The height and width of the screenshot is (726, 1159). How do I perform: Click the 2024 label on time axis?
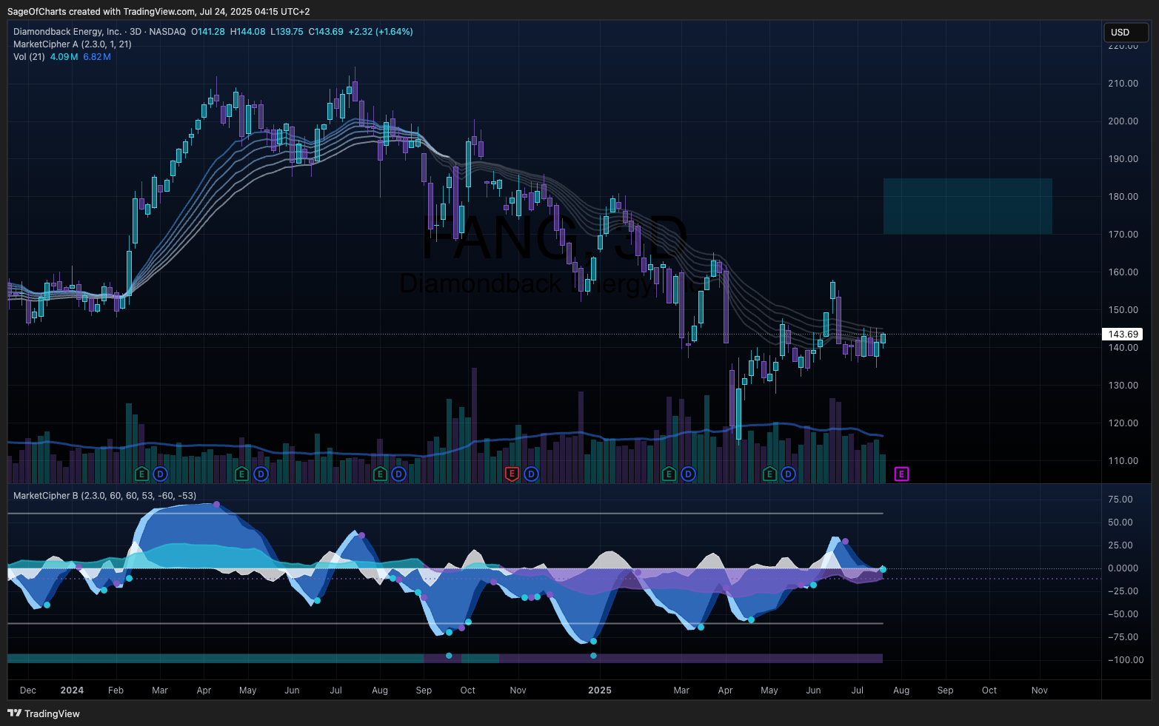[72, 690]
